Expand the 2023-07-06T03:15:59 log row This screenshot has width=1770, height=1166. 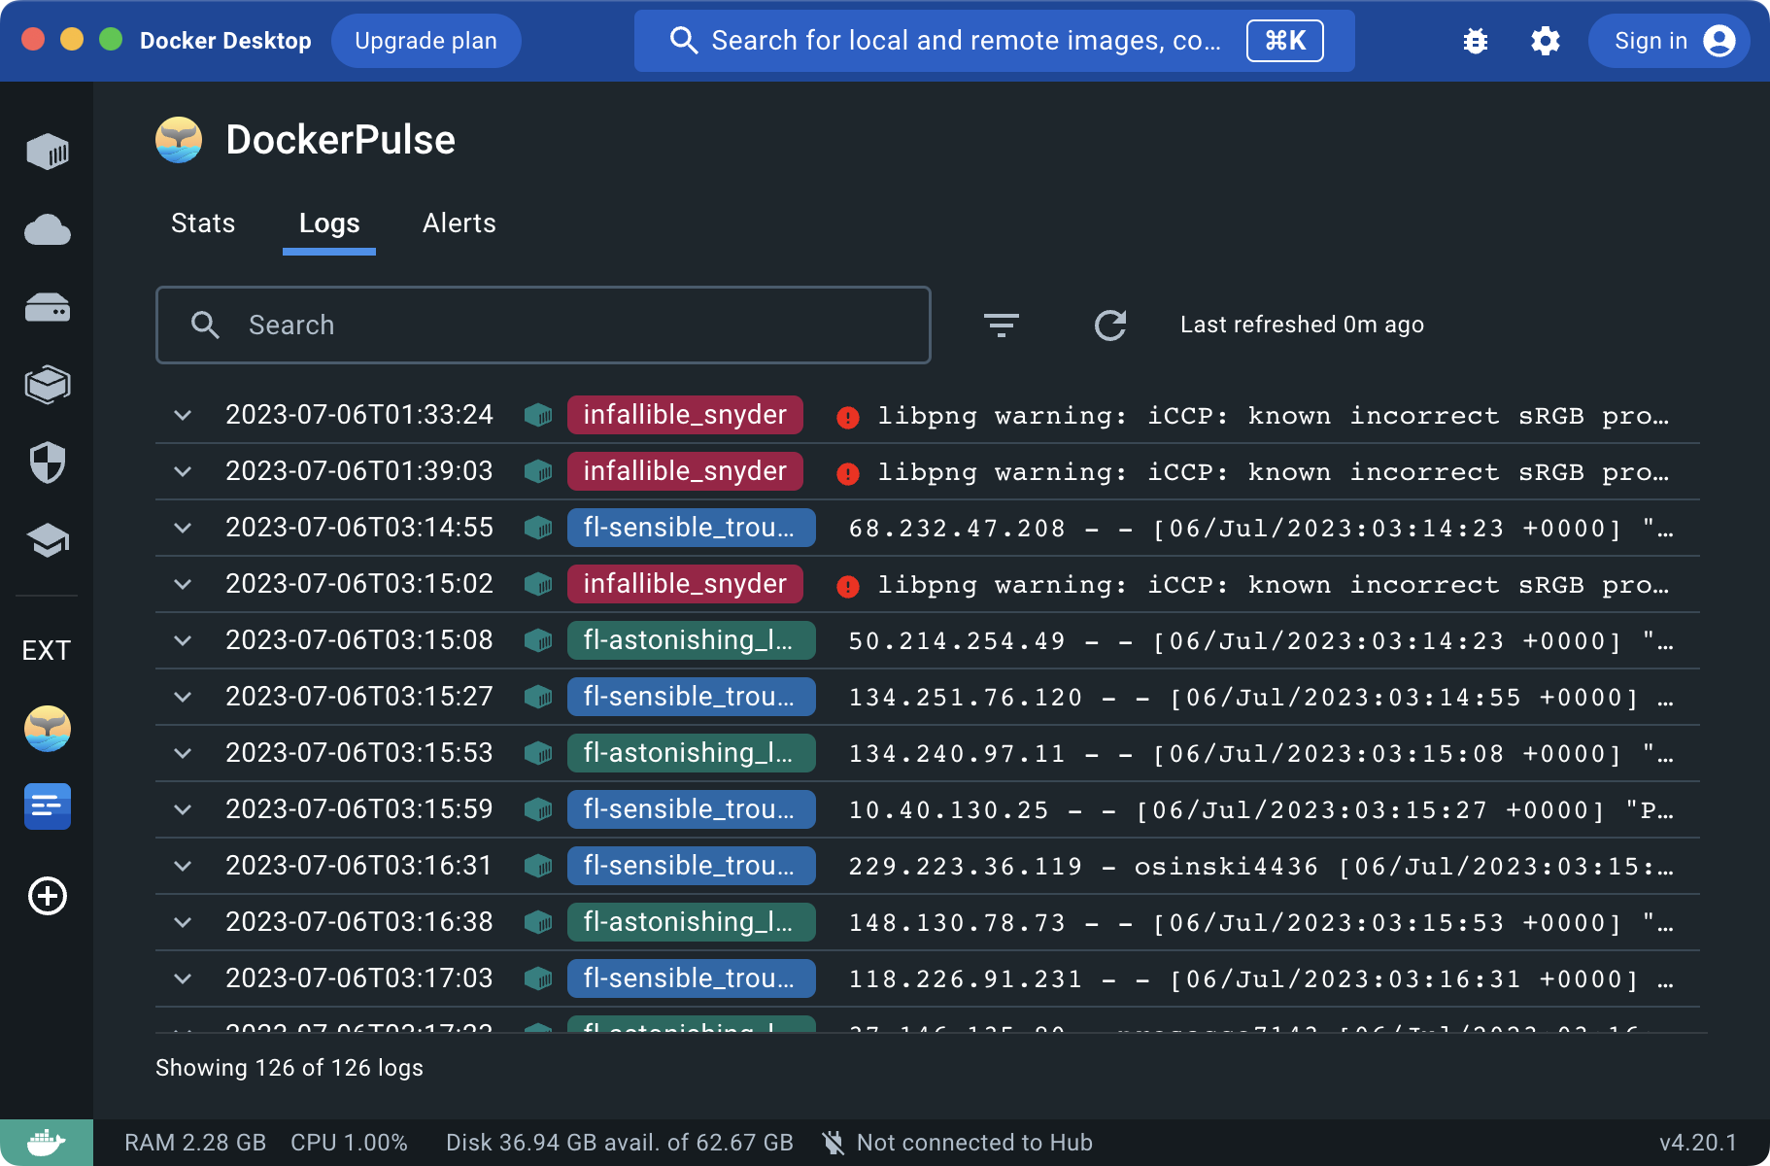(x=183, y=809)
